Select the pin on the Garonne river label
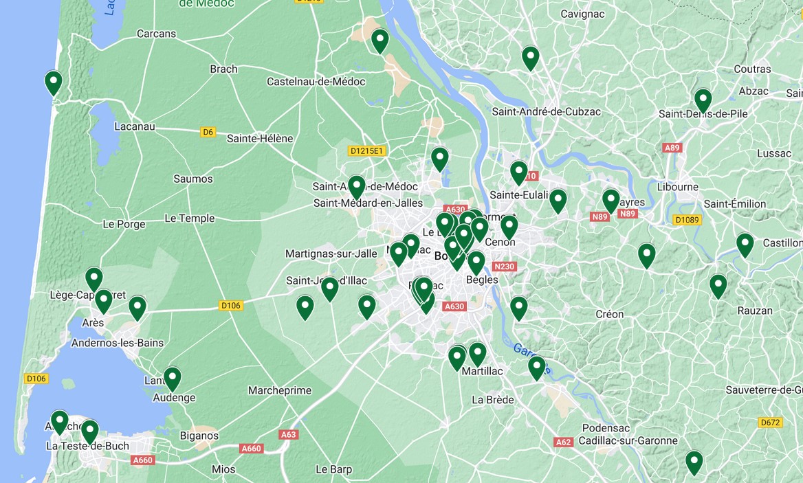This screenshot has width=803, height=483. click(x=537, y=368)
